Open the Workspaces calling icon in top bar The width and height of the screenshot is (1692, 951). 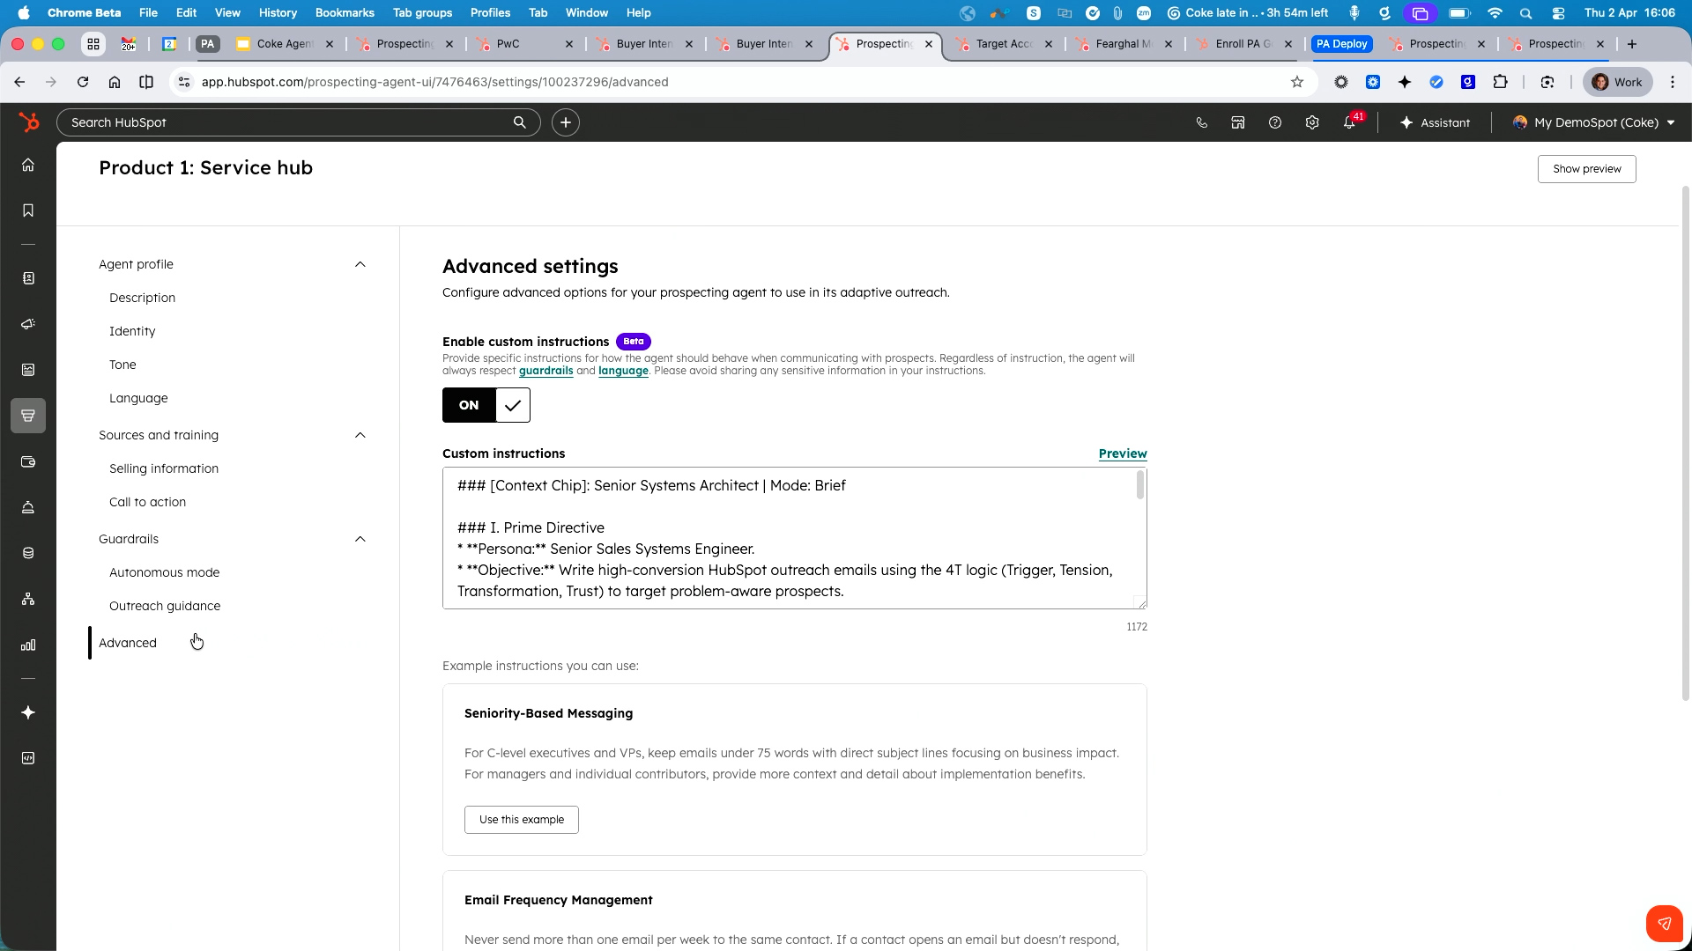click(1201, 122)
